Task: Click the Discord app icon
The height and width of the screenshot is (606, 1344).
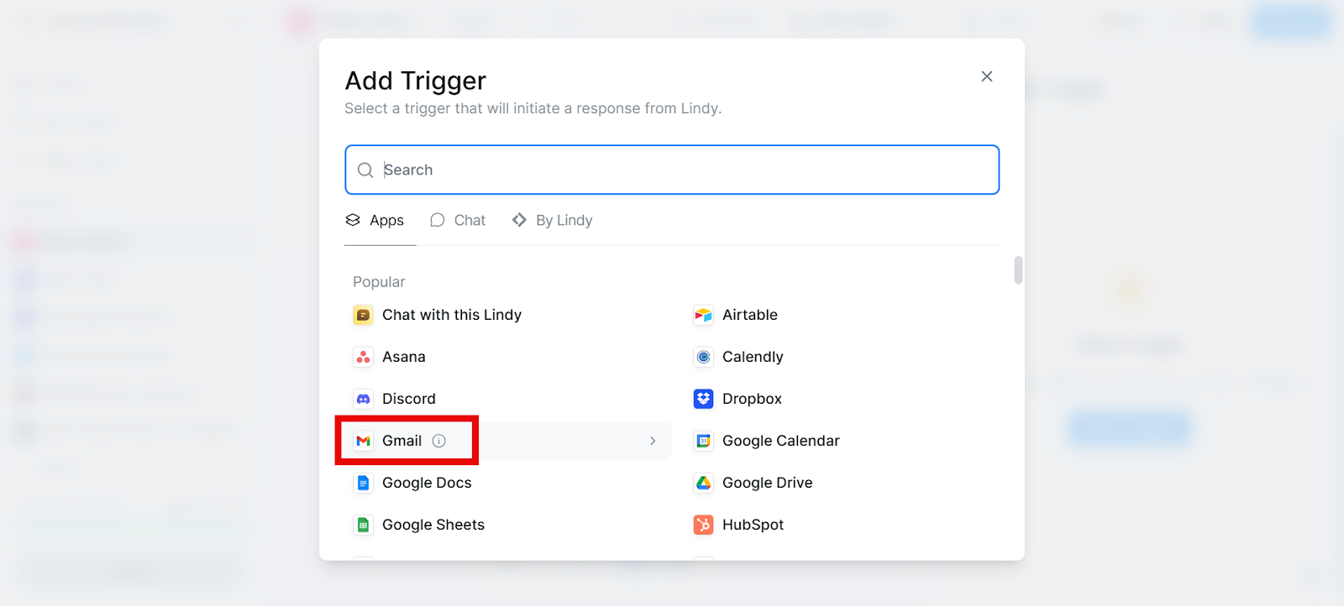Action: click(x=363, y=399)
